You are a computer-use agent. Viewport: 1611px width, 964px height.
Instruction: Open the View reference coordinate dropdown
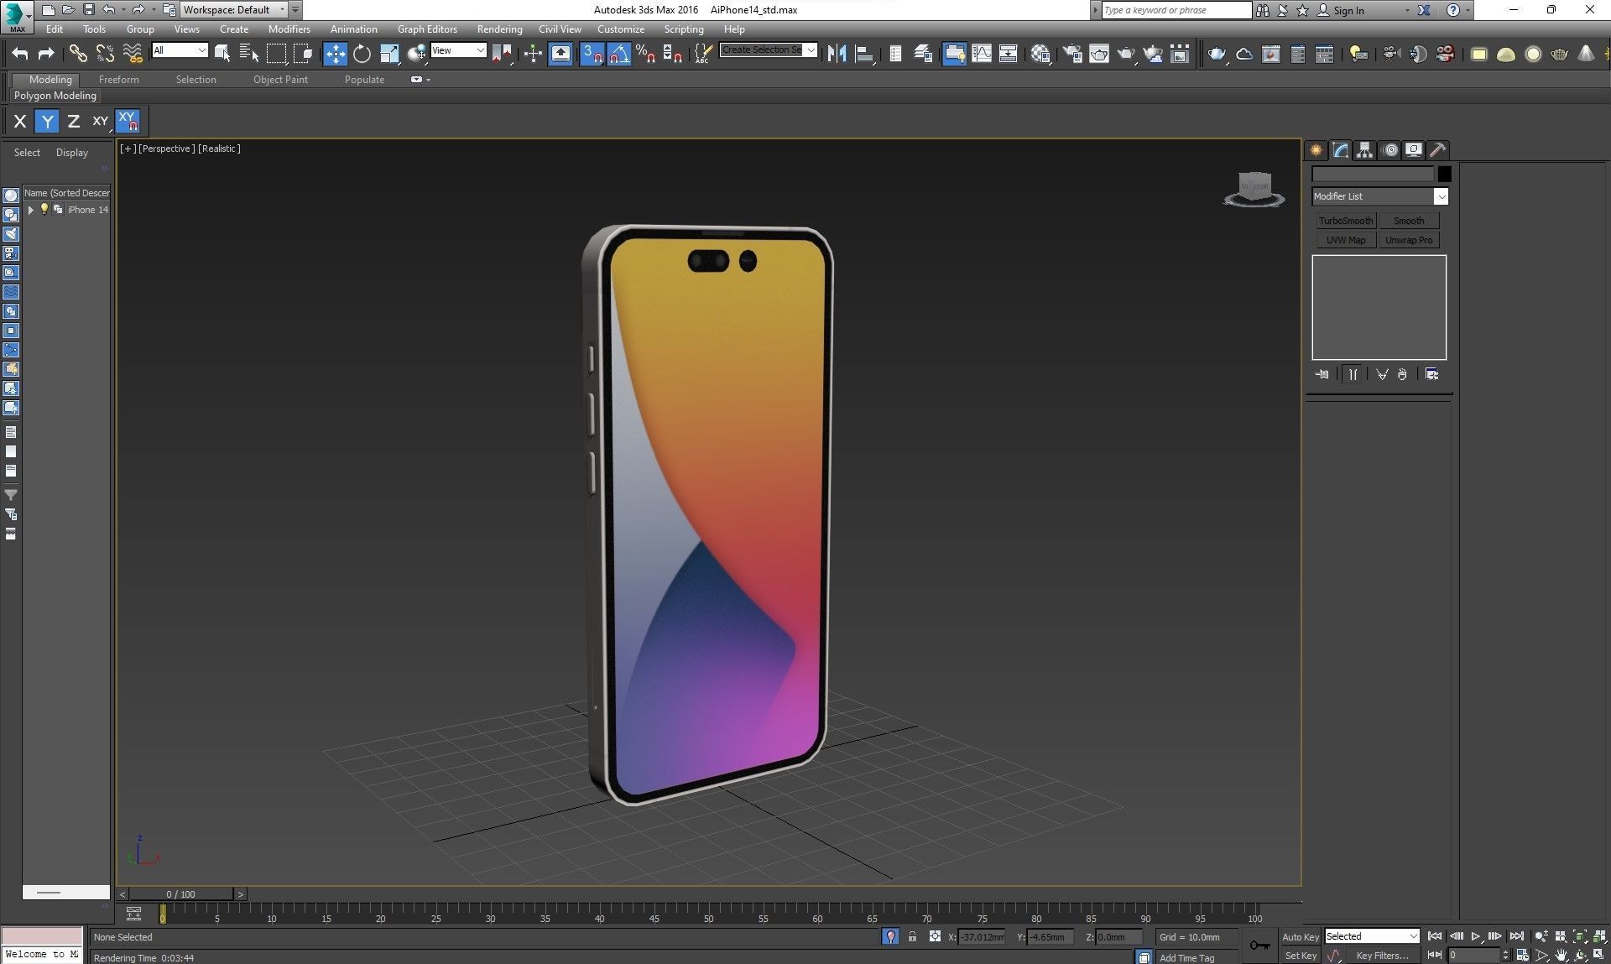458,50
